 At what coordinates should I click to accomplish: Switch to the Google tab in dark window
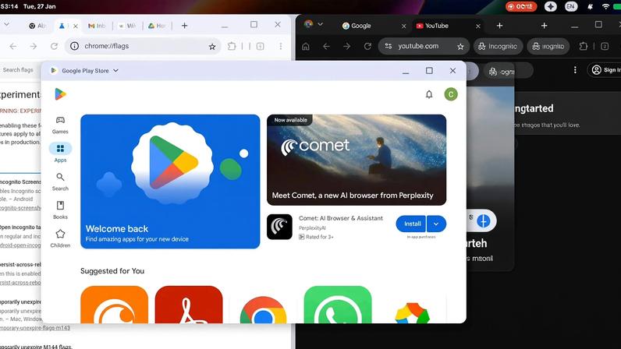point(357,26)
